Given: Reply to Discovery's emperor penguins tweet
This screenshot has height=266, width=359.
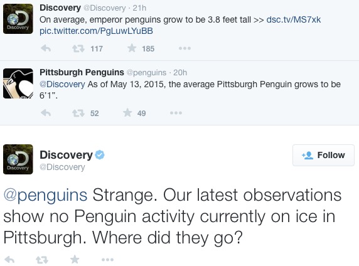Looking at the screenshot, I should pos(46,48).
